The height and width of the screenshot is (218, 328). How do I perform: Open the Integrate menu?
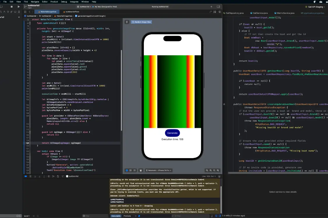(74, 2)
